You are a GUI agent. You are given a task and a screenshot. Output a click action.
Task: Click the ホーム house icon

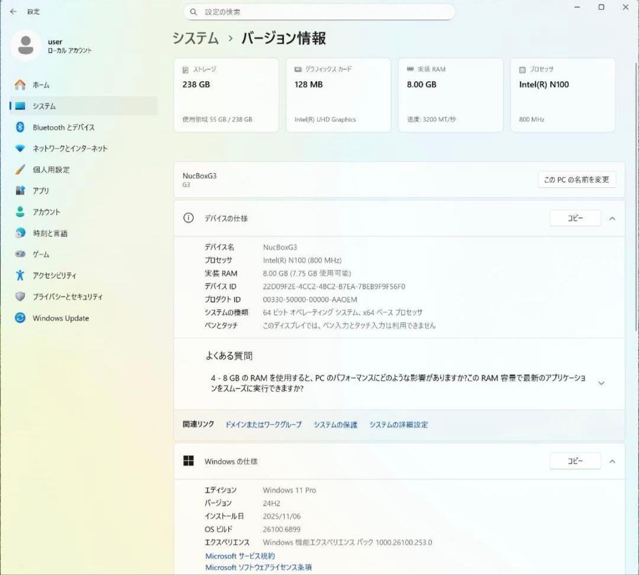[x=20, y=85]
